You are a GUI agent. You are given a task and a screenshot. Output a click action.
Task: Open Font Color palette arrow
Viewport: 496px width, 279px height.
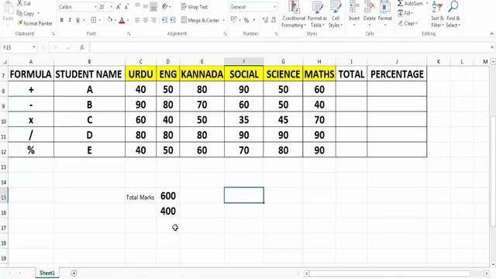128,20
